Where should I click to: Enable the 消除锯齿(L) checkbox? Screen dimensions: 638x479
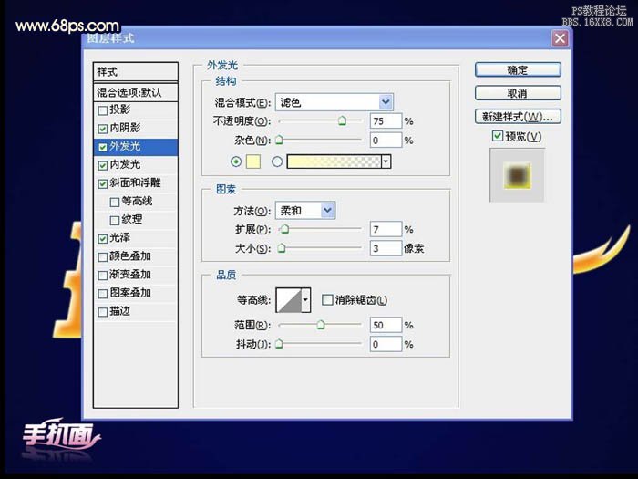[x=327, y=300]
